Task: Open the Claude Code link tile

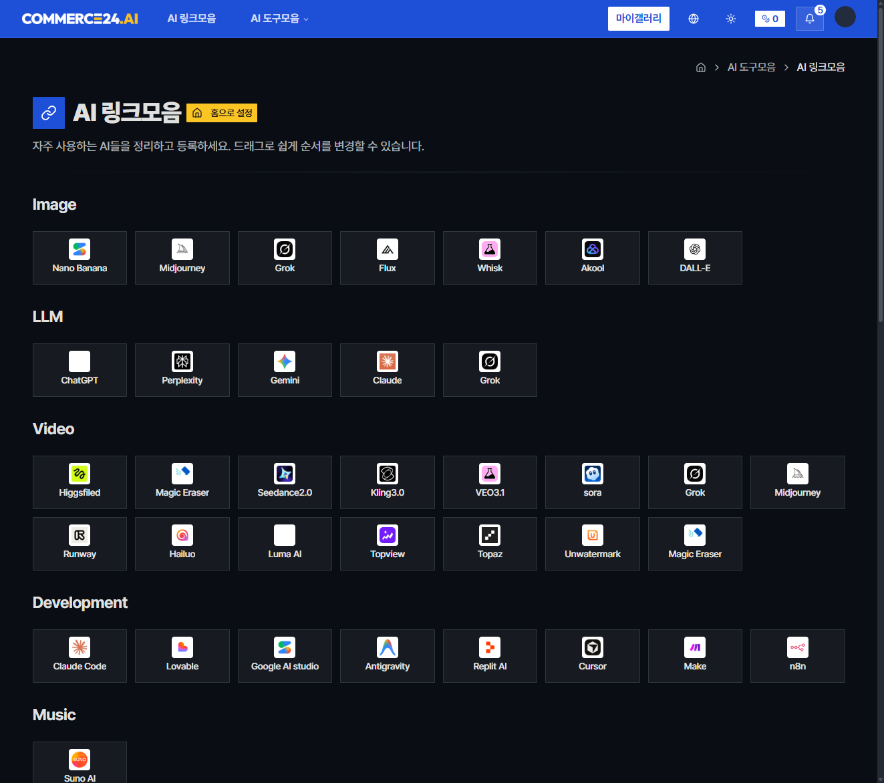Action: pos(80,656)
